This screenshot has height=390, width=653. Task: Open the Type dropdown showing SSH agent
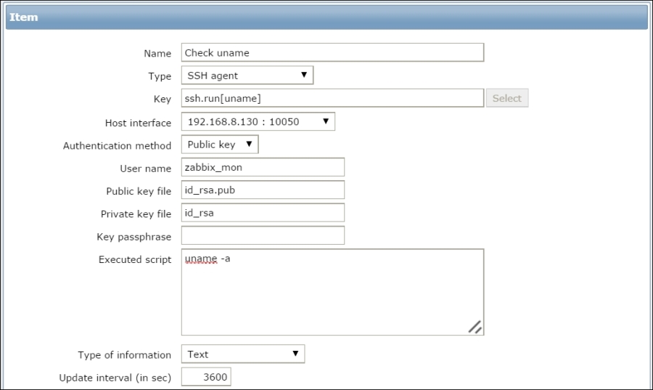click(x=247, y=76)
